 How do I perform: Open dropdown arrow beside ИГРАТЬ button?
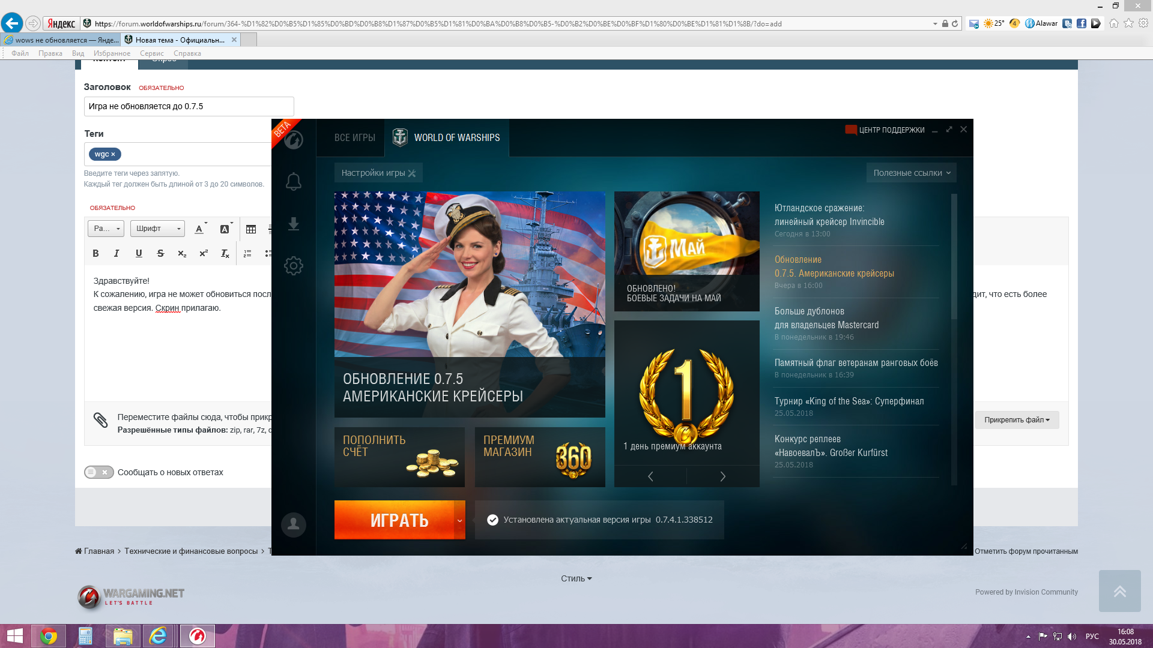click(459, 520)
